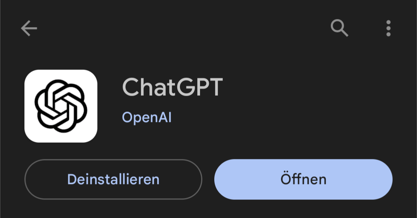Click the left-pointing back arrow
This screenshot has height=218, width=417.
tap(29, 28)
